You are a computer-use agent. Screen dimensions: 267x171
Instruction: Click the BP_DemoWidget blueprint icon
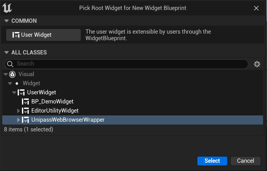26,101
